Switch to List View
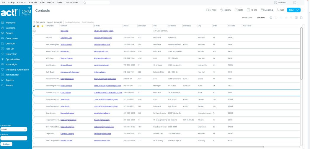 click(x=261, y=18)
